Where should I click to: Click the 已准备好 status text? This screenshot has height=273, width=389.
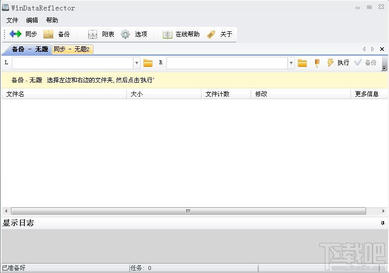click(13, 268)
